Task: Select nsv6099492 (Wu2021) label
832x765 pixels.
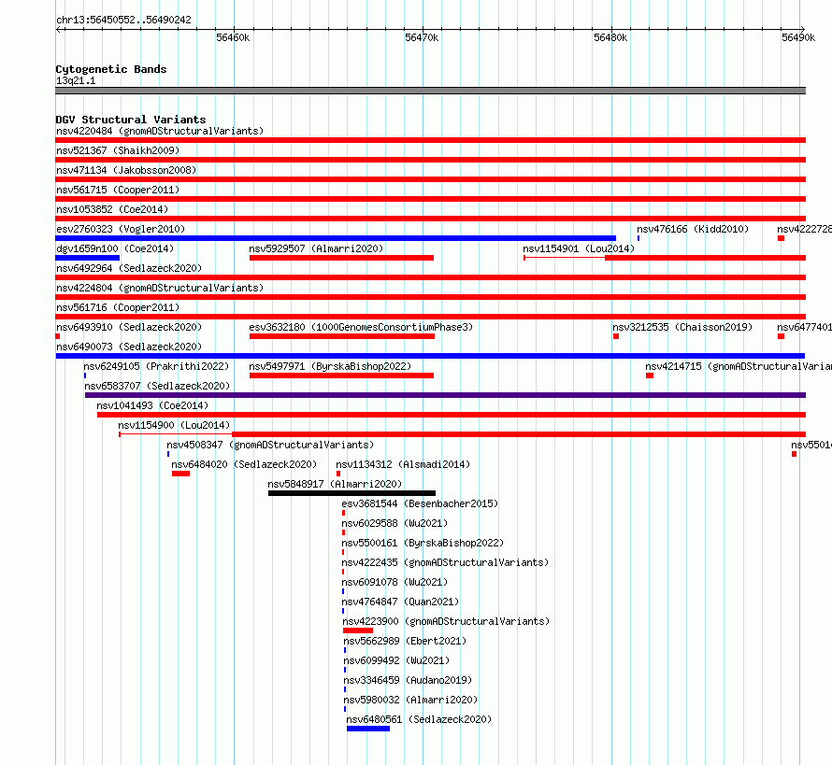Action: (x=396, y=660)
